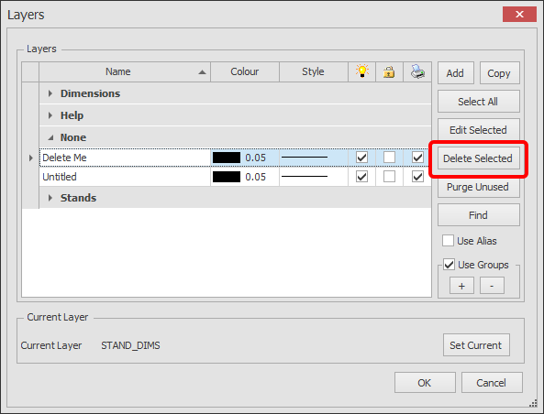The image size is (544, 414).
Task: Click the light bulb visibility column header
Action: point(361,71)
